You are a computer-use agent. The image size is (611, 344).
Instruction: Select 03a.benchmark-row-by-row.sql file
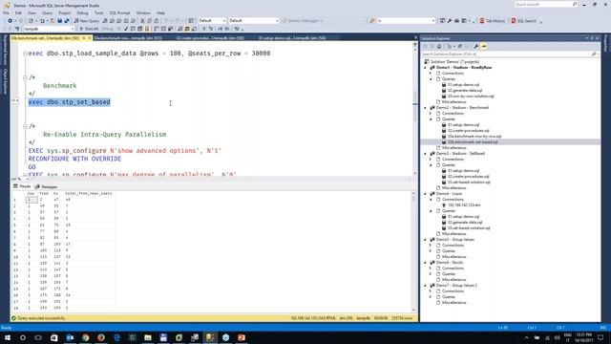coord(474,137)
